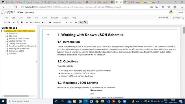The height and width of the screenshot is (104, 185).
Task: Open Zoom from the taskbar
Action: tap(125, 101)
